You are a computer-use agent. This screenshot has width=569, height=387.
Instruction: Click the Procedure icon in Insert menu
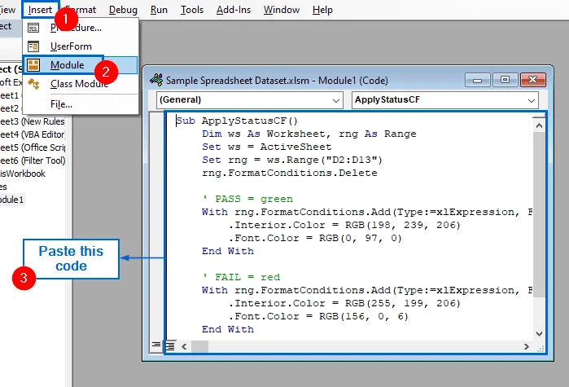(x=33, y=28)
